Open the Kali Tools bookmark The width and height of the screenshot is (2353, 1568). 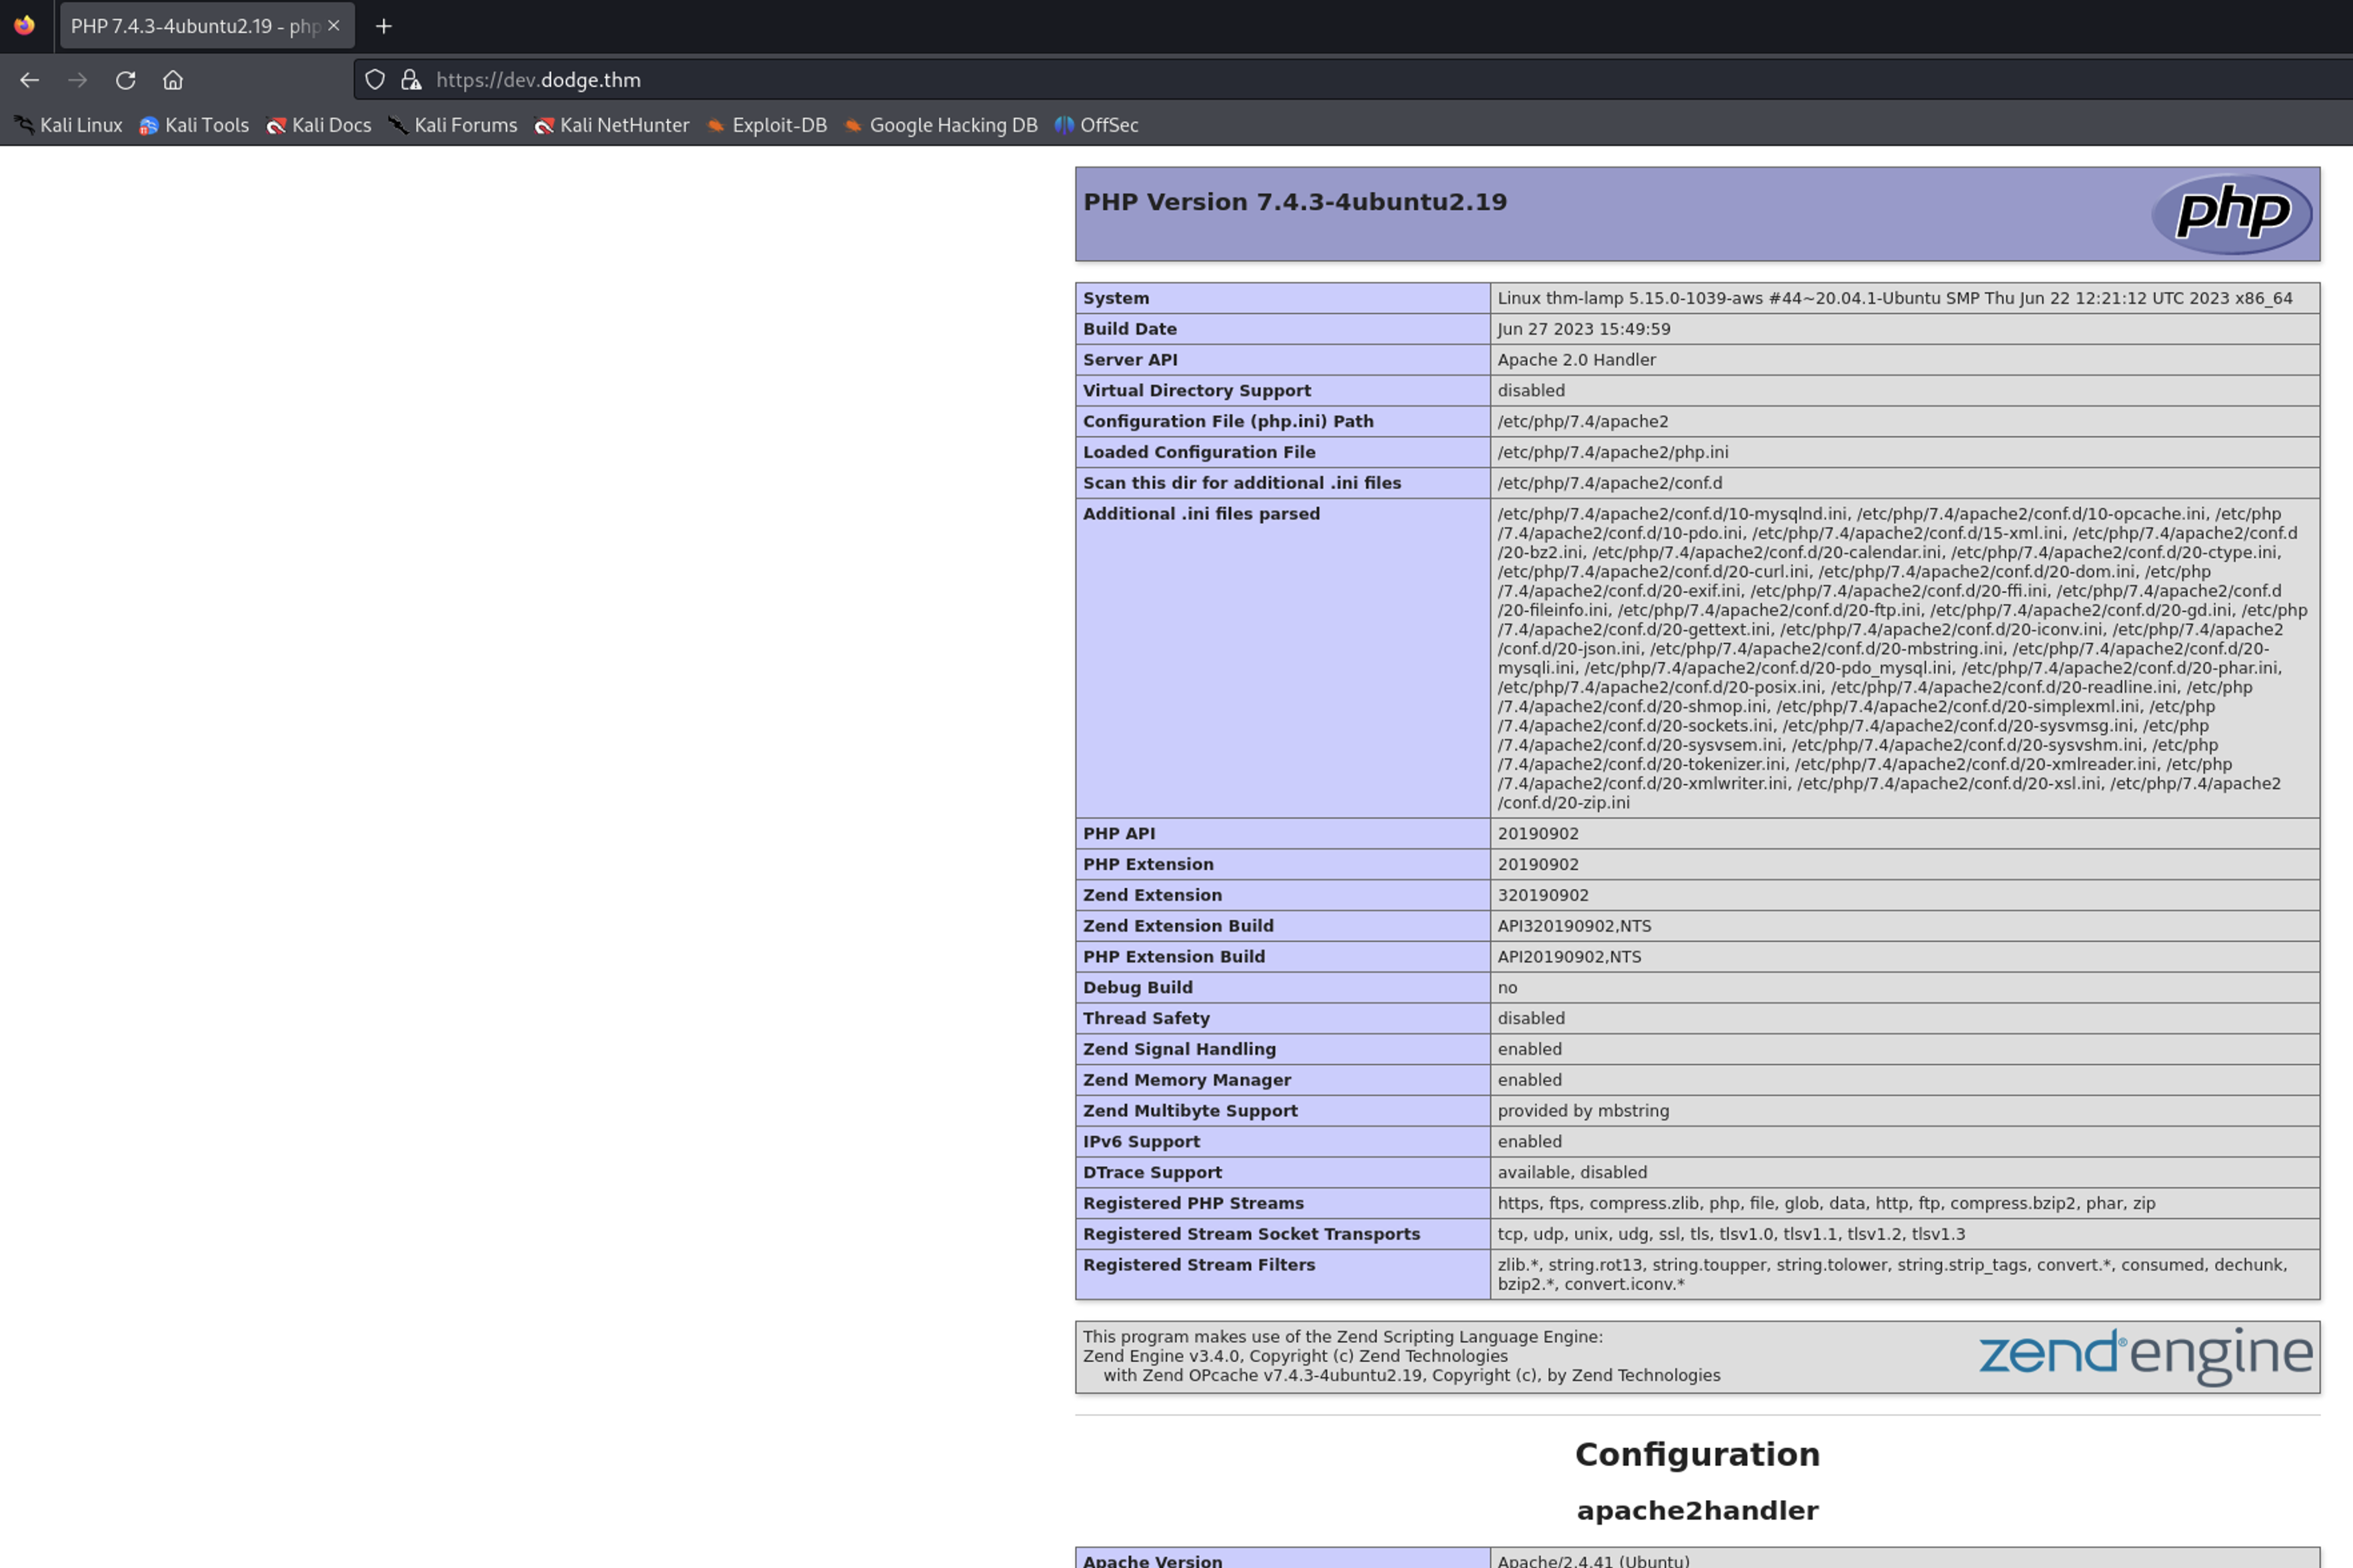[194, 125]
